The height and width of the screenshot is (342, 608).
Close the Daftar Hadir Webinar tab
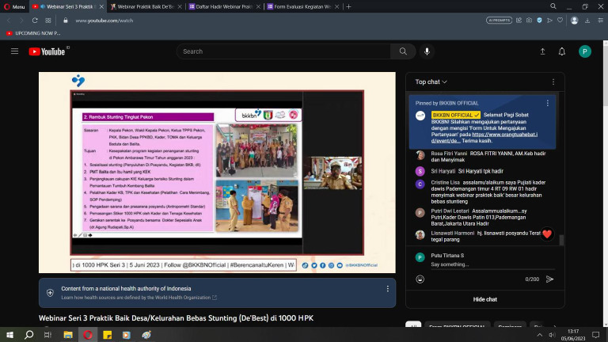pos(258,6)
